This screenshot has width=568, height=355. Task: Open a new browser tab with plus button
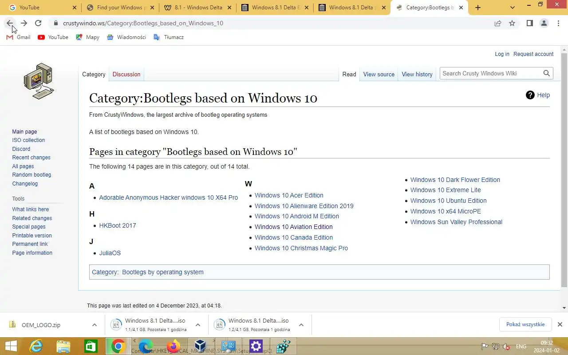click(478, 8)
